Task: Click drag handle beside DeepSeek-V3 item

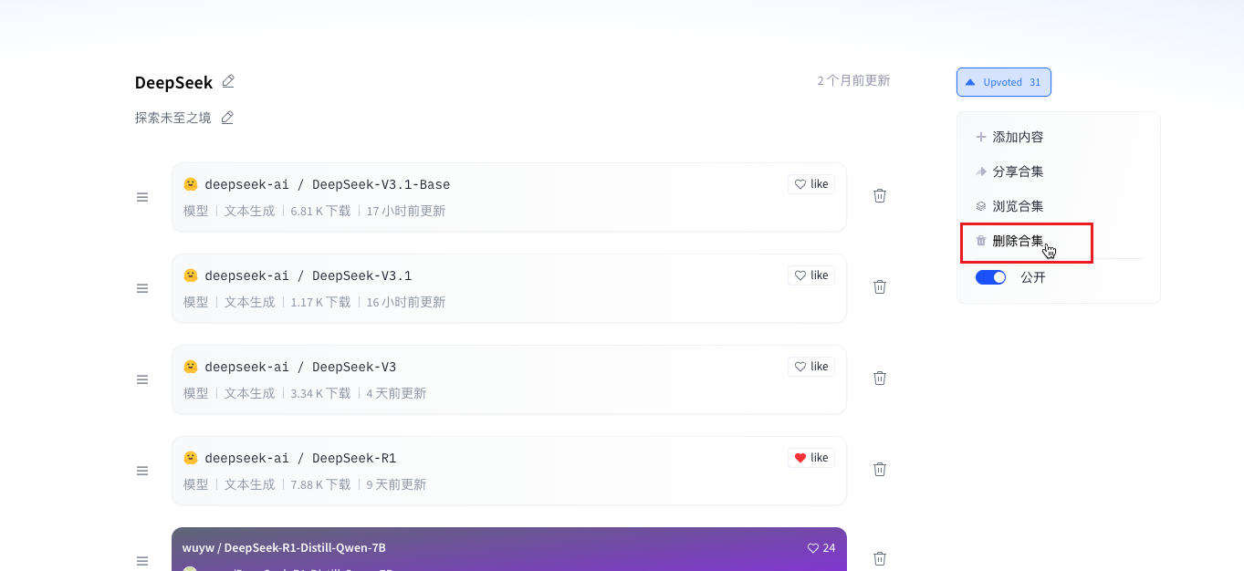Action: (142, 379)
